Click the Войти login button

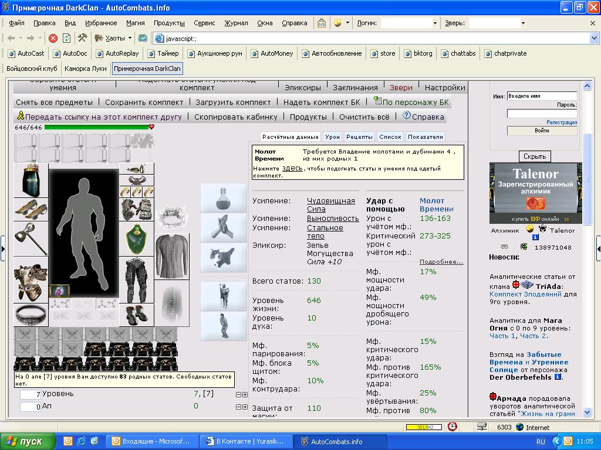coord(542,131)
